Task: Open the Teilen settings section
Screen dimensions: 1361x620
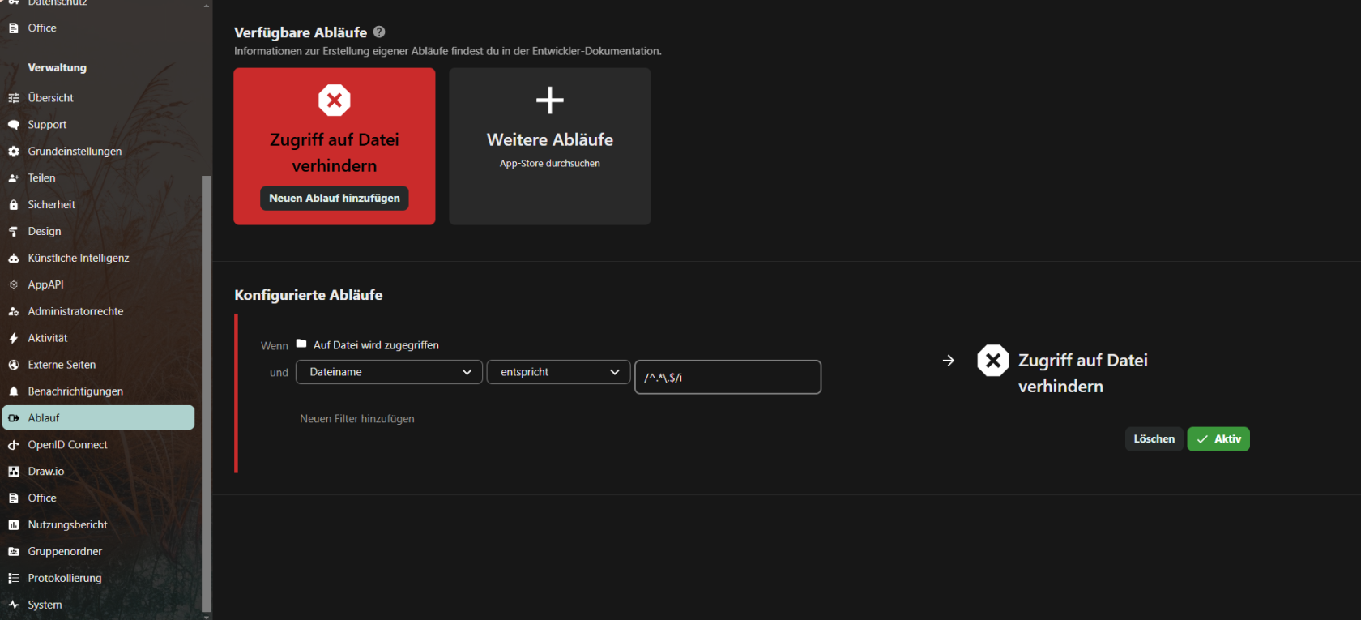Action: 42,178
